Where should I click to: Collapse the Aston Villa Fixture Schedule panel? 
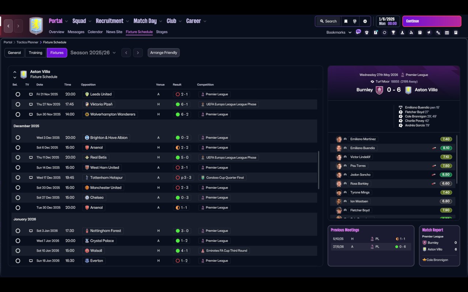(x=15, y=72)
